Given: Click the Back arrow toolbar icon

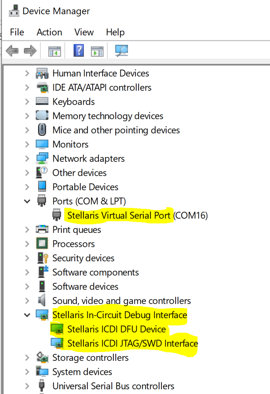Looking at the screenshot, I should tap(12, 51).
